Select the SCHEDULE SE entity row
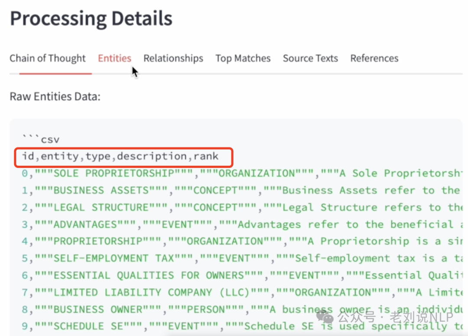The width and height of the screenshot is (468, 336). pyautogui.click(x=242, y=326)
